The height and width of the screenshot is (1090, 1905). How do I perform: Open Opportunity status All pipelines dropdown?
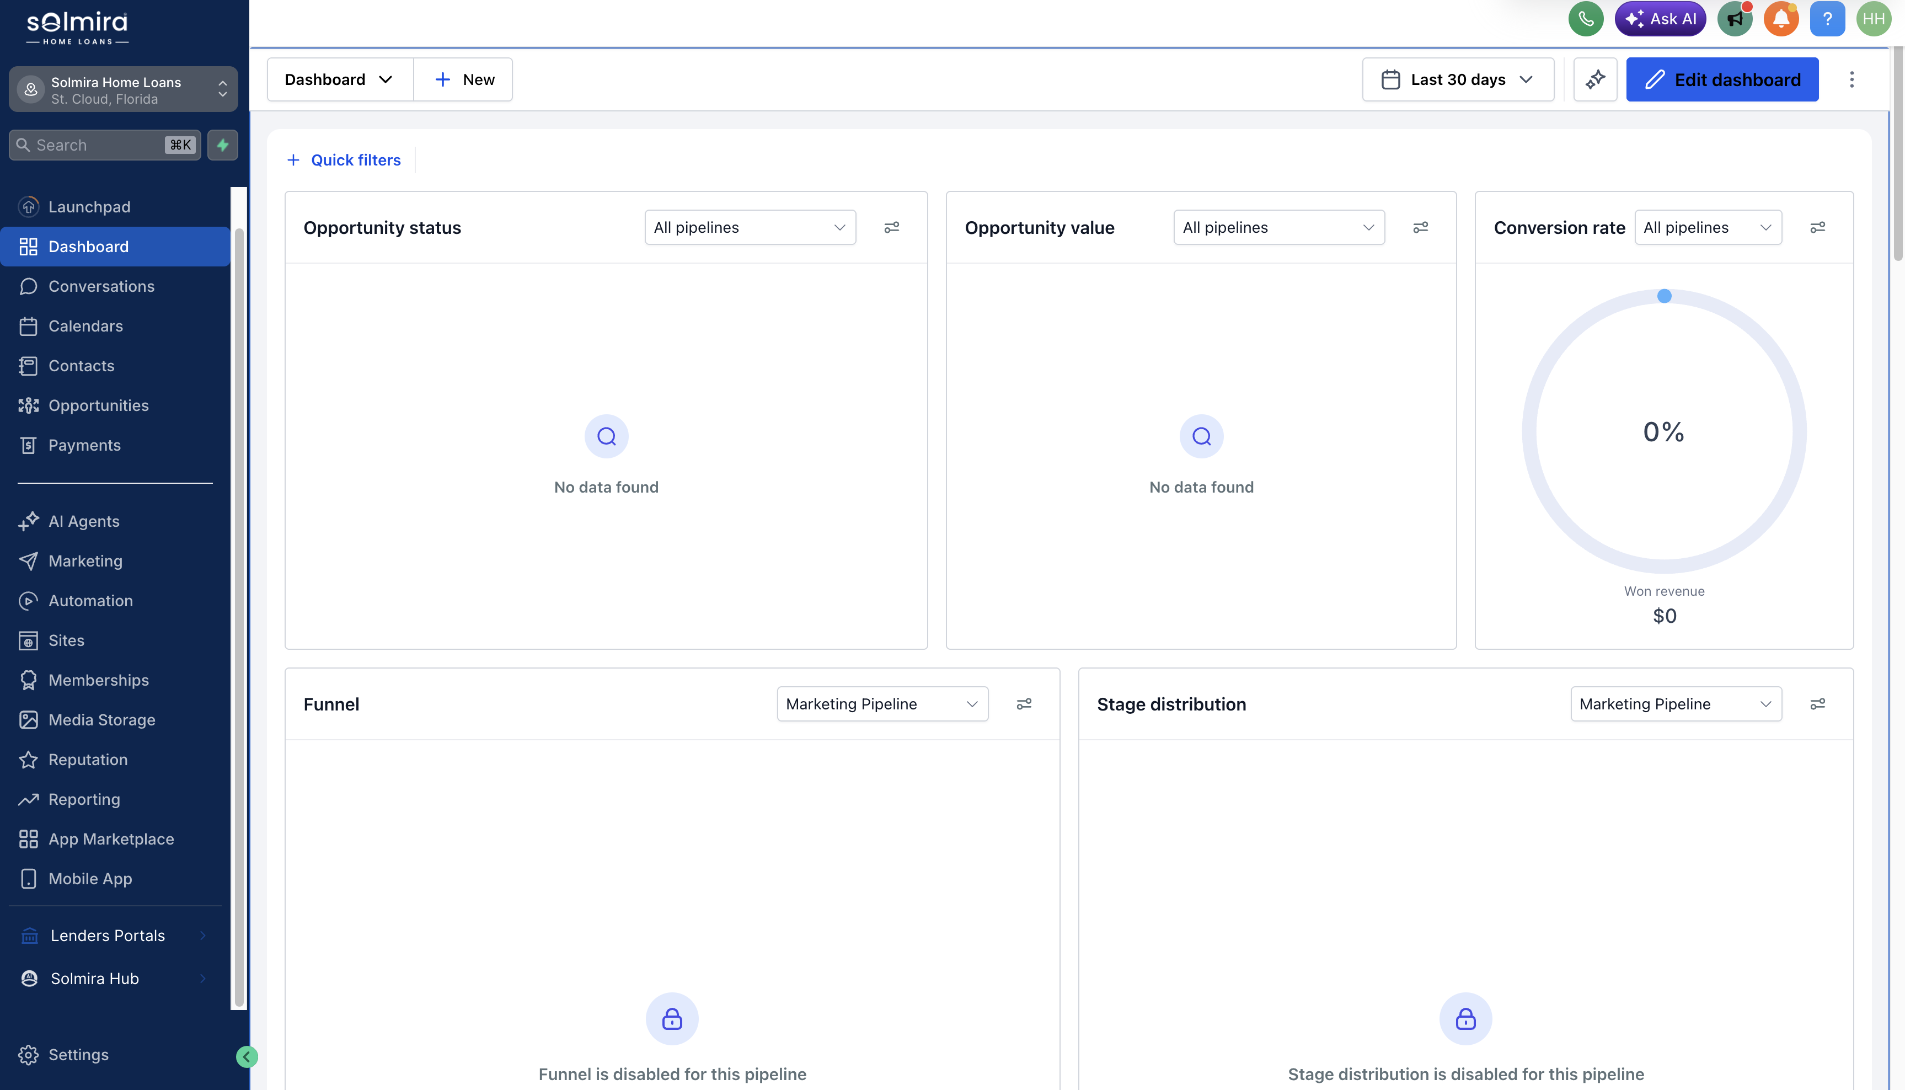tap(750, 227)
